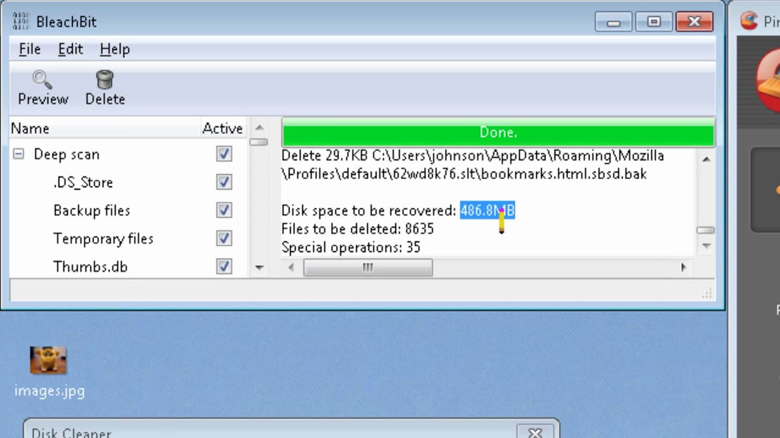Click the cleaner list scrollbar thumb
The height and width of the screenshot is (438, 780).
[258, 142]
